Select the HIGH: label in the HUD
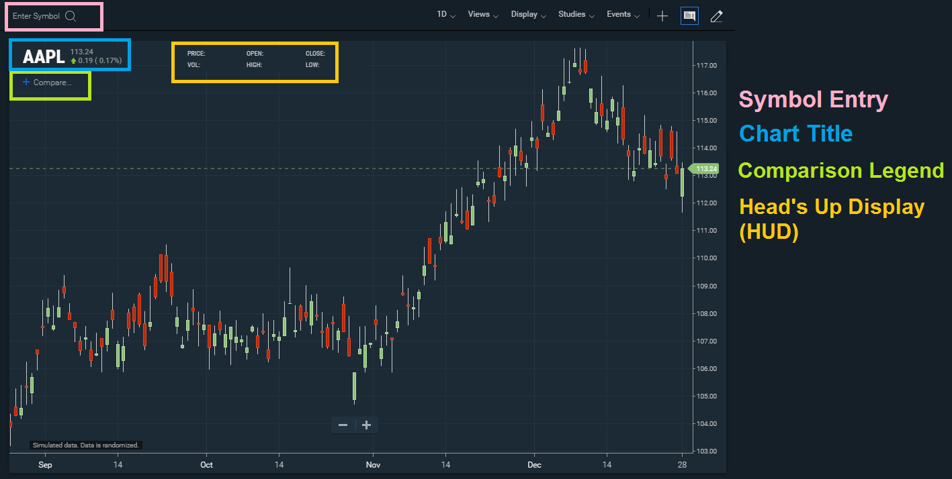 click(x=254, y=65)
